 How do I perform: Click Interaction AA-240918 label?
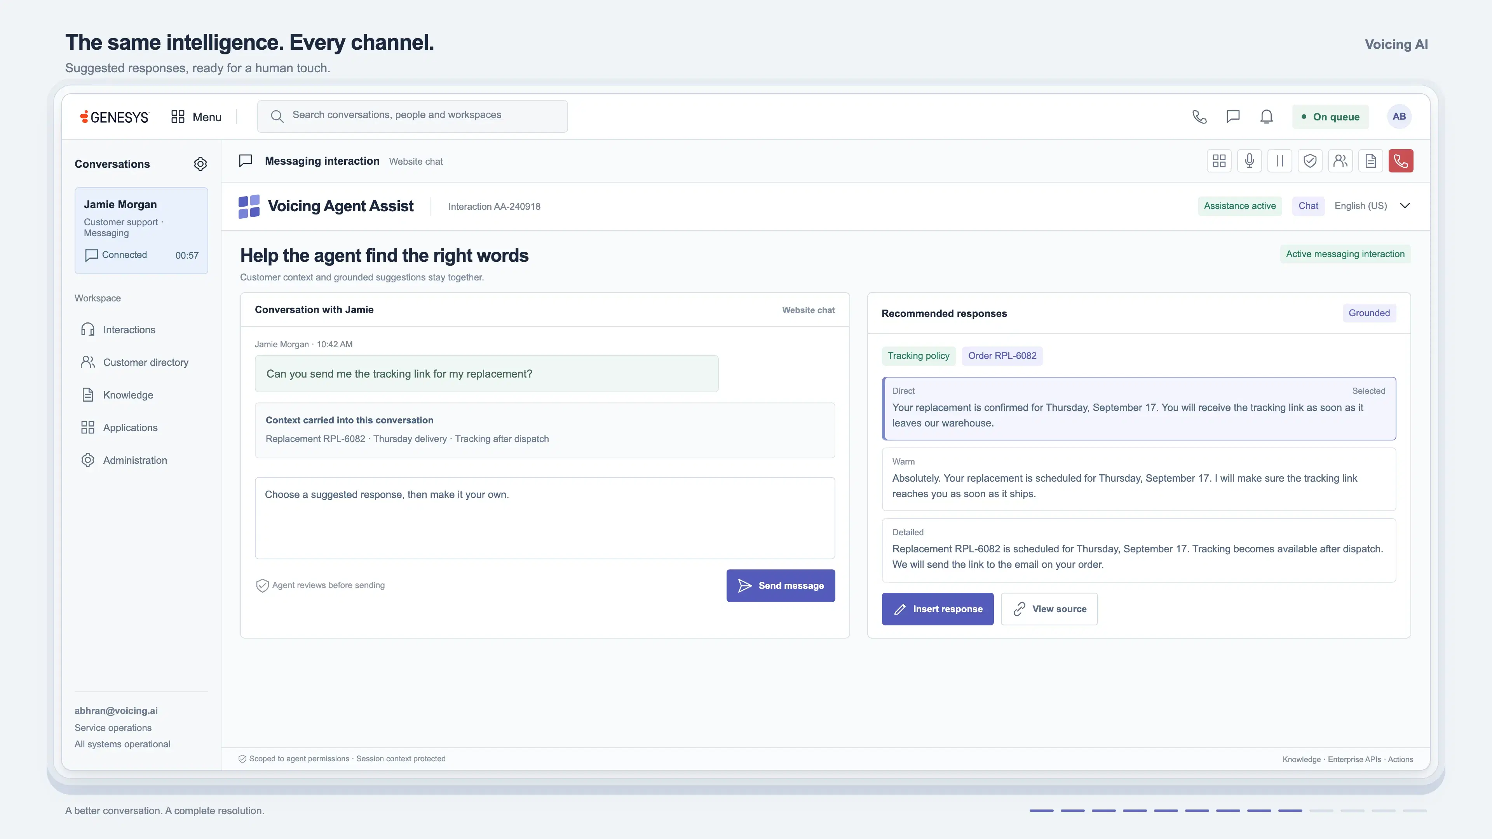click(494, 207)
